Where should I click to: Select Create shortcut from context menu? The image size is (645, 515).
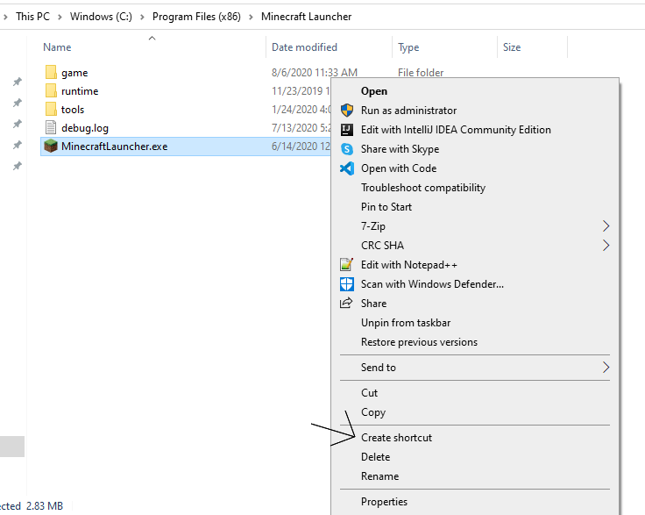pyautogui.click(x=396, y=438)
